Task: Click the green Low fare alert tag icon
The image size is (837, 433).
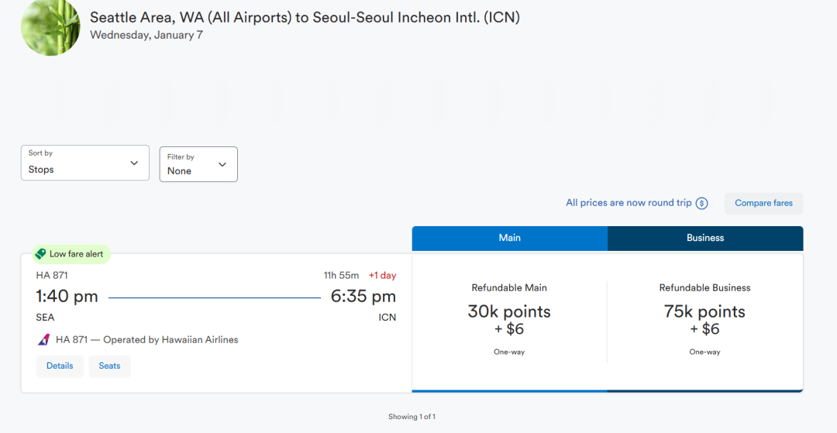Action: [x=40, y=254]
